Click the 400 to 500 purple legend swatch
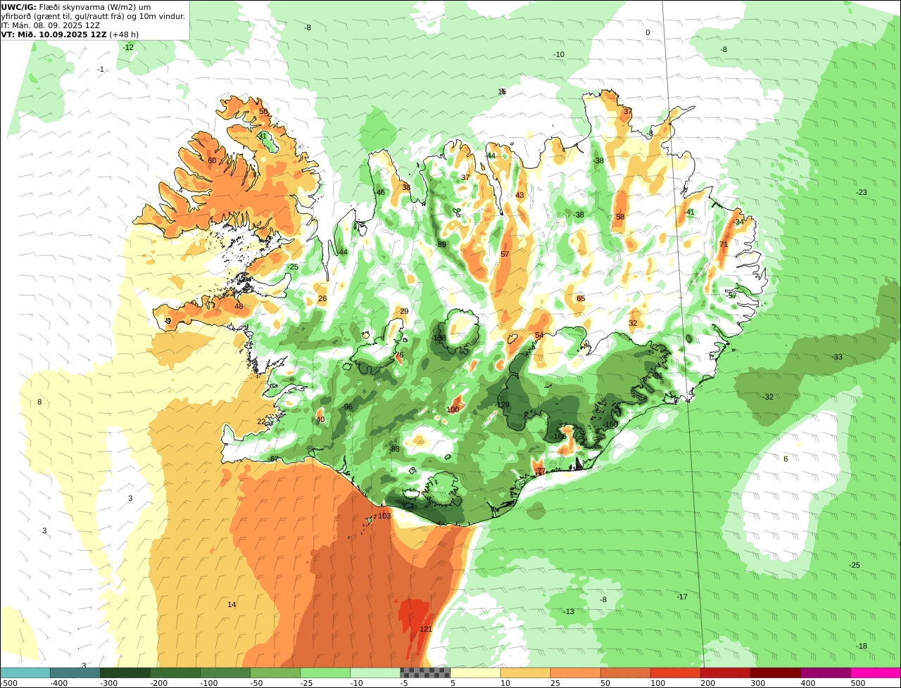Viewport: 901px width, 688px height. [x=825, y=673]
